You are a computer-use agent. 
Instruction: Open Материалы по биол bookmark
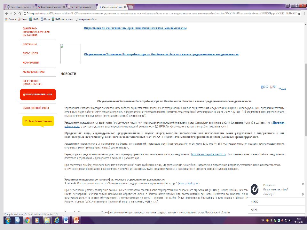click(x=86, y=19)
